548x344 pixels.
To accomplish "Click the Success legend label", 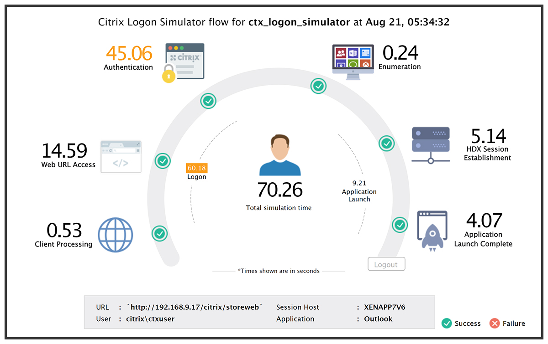I will [x=468, y=323].
